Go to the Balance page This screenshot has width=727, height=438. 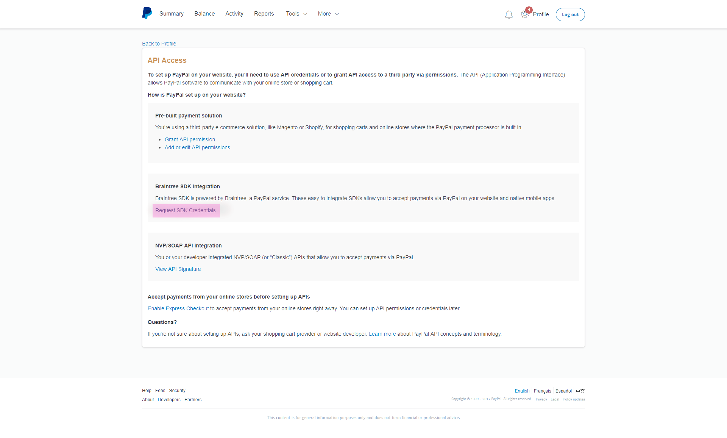coord(204,14)
